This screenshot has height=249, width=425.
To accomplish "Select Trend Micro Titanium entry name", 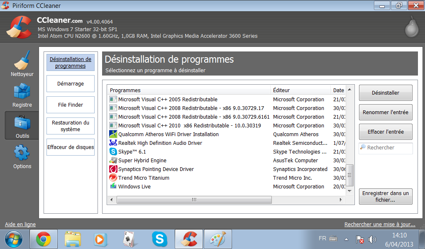I will (x=144, y=178).
